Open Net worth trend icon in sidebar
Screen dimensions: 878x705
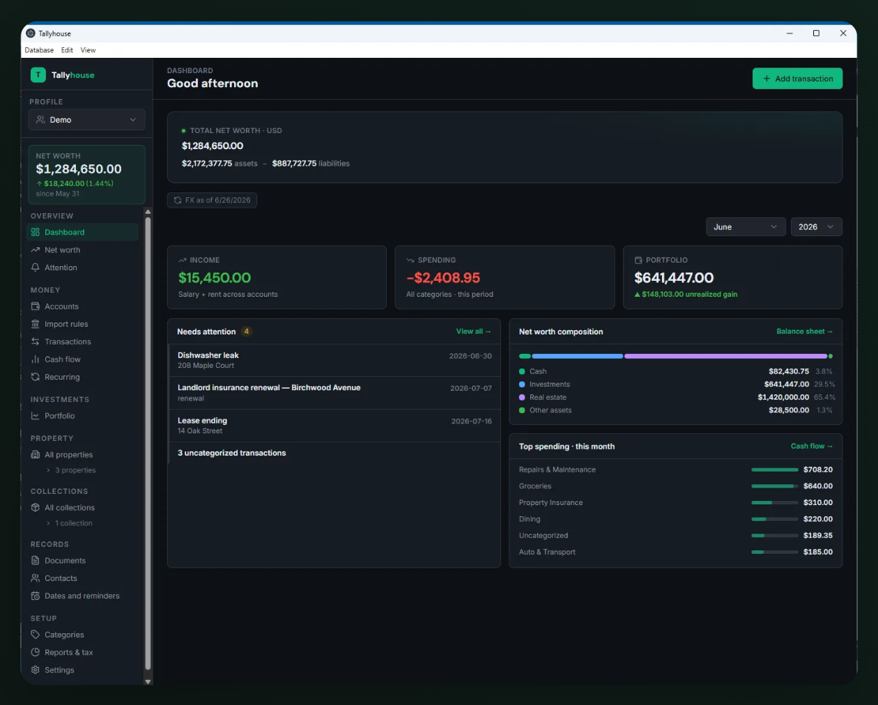[36, 250]
